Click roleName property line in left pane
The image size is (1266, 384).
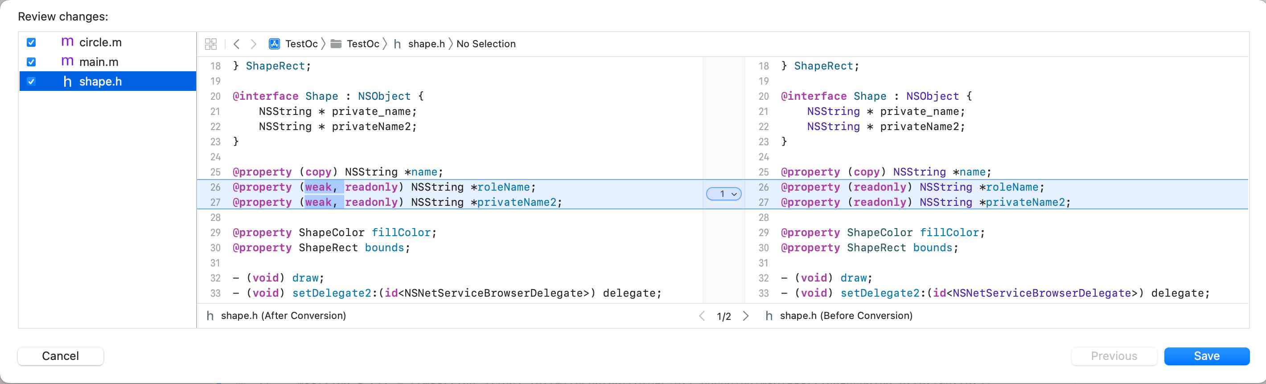pyautogui.click(x=383, y=187)
